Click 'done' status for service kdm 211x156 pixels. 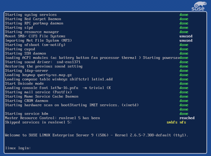184,114
